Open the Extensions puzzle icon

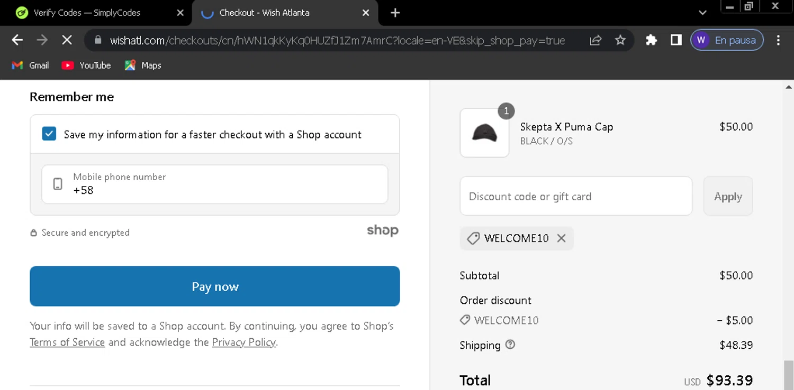pos(651,40)
